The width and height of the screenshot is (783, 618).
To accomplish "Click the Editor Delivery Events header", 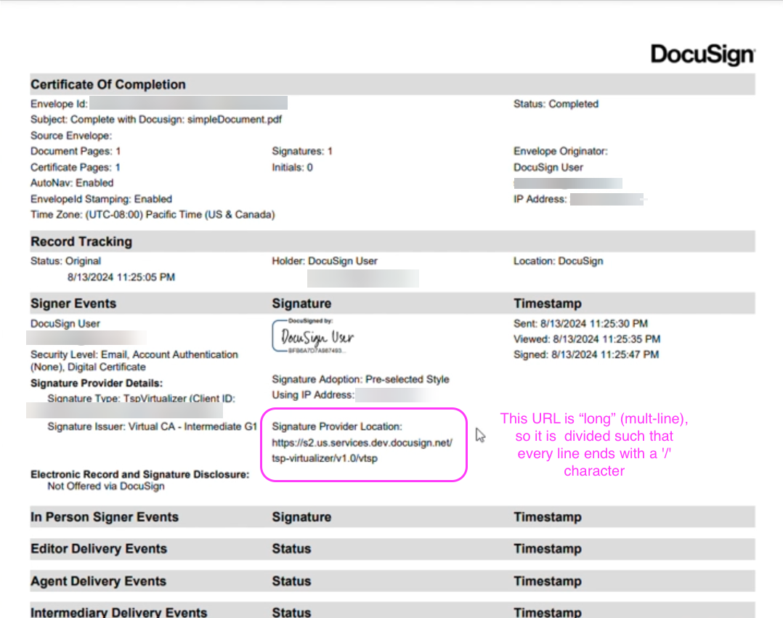I will pos(99,549).
